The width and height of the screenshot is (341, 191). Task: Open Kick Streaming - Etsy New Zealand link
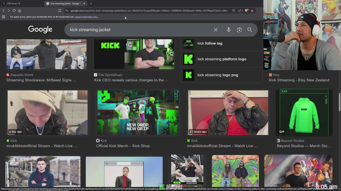click(x=299, y=80)
